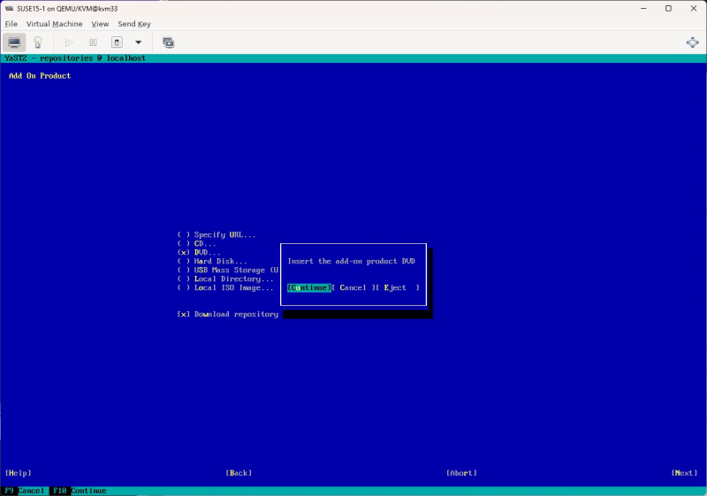The width and height of the screenshot is (707, 496).
Task: Open the File menu
Action: tap(11, 24)
